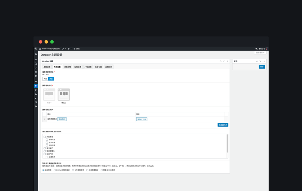Open the Pages sidebar icon
The width and height of the screenshot is (302, 191).
coord(36,72)
